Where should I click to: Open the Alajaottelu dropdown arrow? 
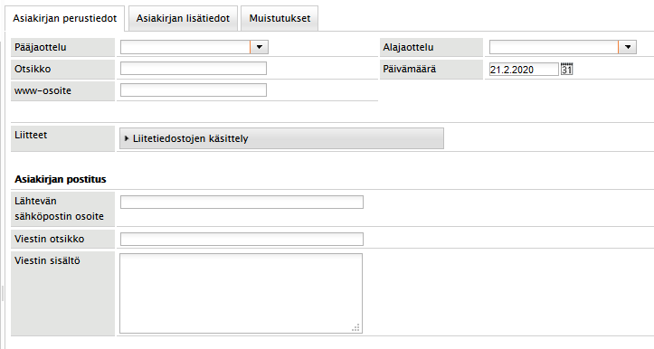(x=627, y=47)
